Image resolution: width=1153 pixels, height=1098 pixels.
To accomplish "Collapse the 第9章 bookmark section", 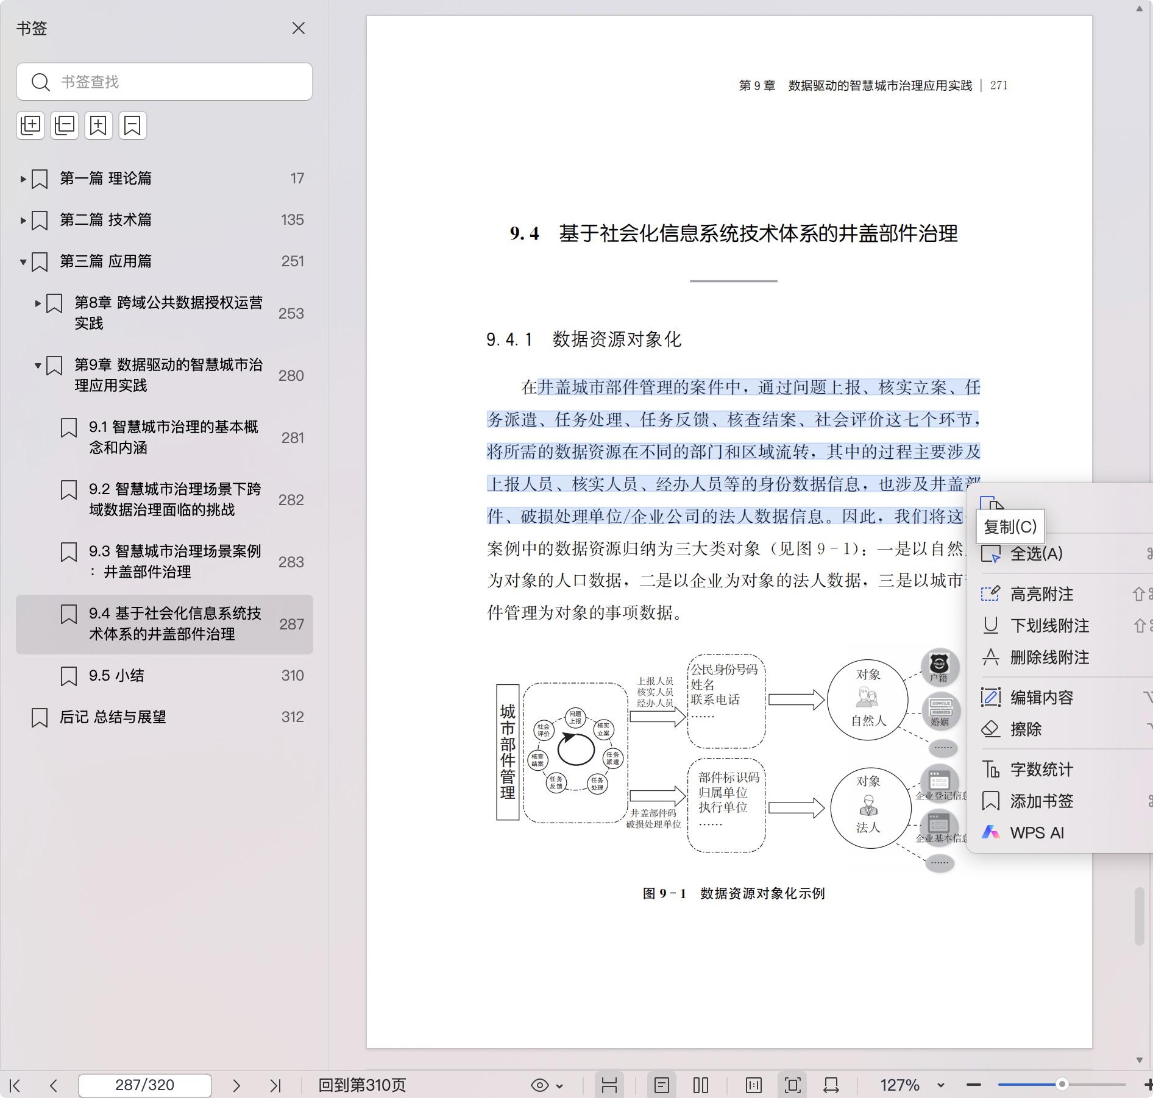I will [x=38, y=366].
